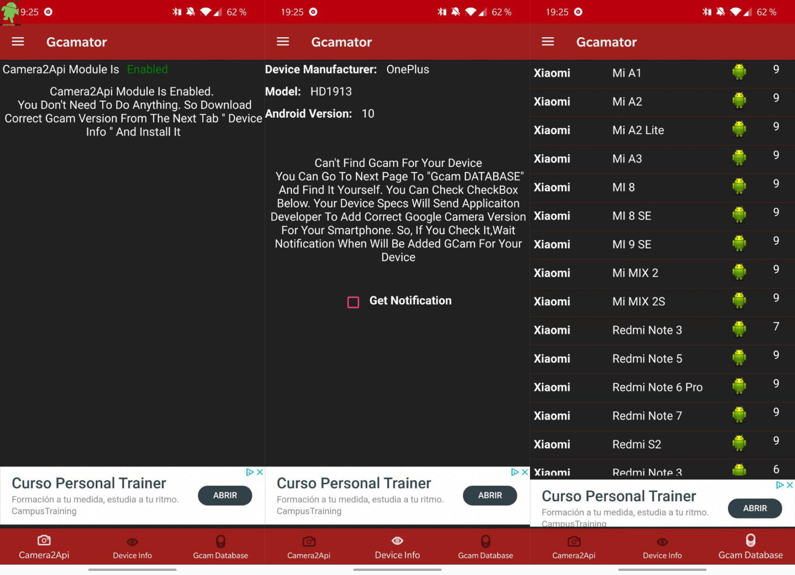Open hamburger menu in right Gcamator screen
This screenshot has height=575, width=795.
click(x=548, y=42)
